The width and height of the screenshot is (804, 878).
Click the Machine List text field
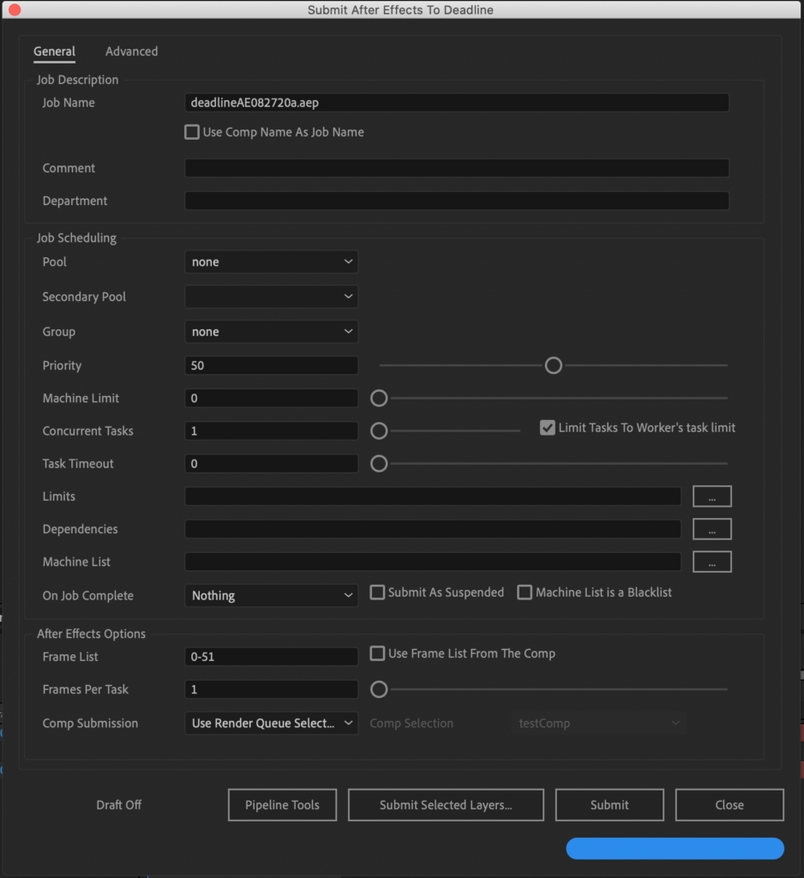433,562
